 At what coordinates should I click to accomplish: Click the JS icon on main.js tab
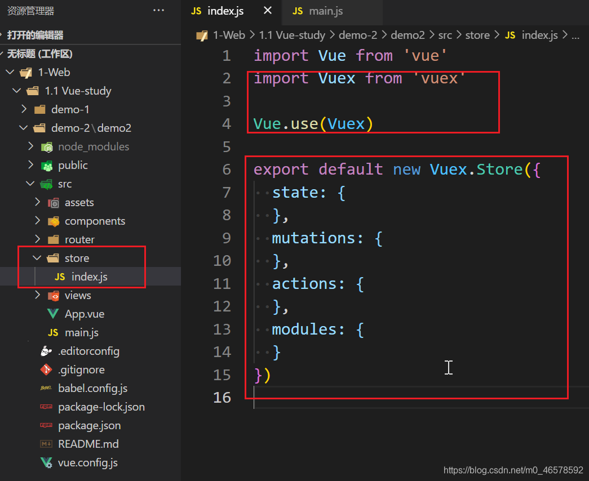(x=298, y=11)
